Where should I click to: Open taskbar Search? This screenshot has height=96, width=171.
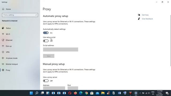tap(37, 93)
